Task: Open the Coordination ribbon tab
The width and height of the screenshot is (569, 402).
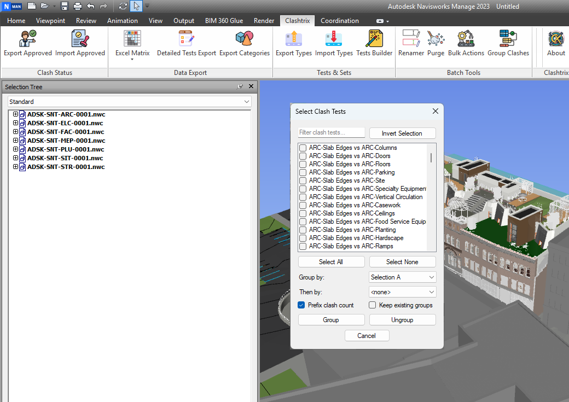Action: 340,21
